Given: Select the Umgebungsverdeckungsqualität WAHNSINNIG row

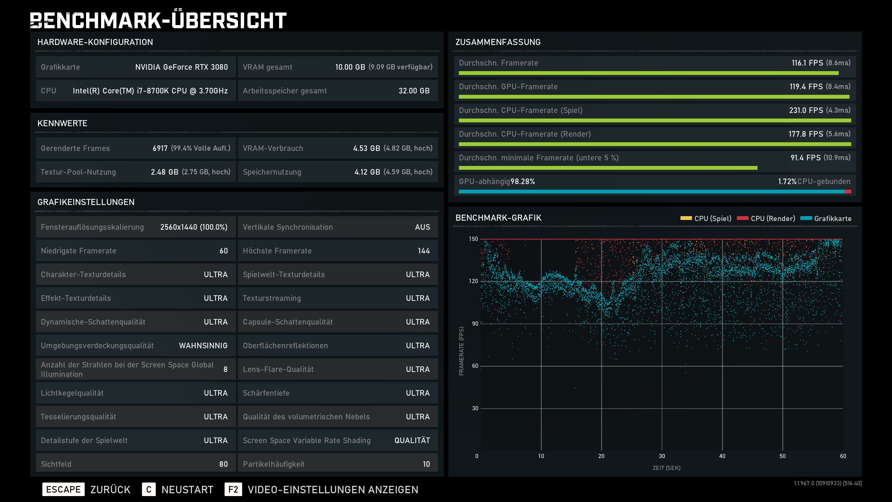Looking at the screenshot, I should click(x=135, y=345).
